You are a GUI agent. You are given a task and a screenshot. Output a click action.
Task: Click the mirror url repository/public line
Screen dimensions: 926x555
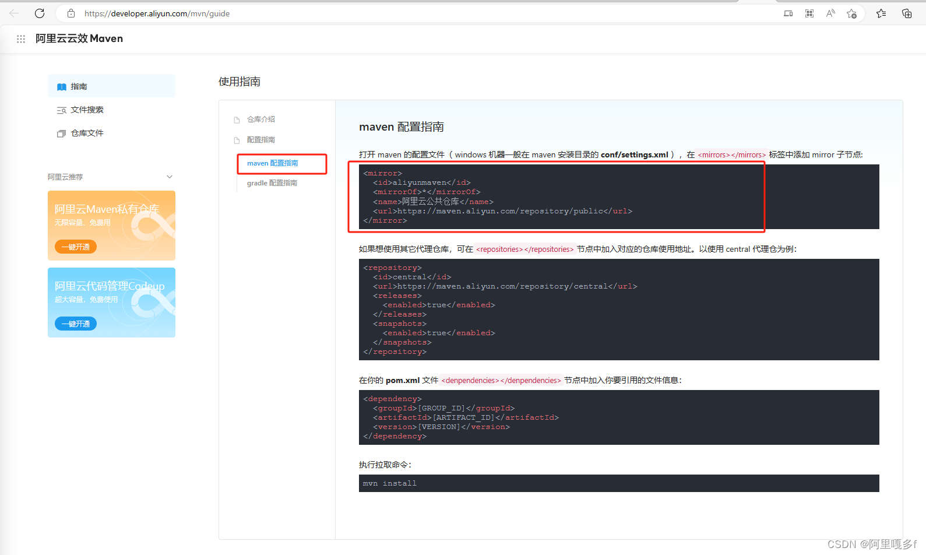[x=502, y=211]
